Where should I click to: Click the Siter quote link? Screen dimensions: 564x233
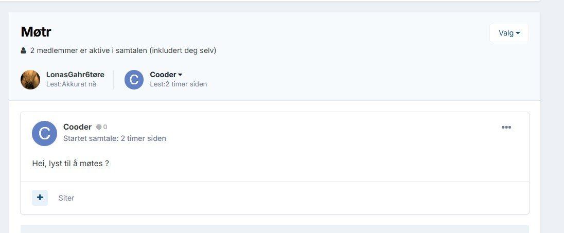pos(66,198)
